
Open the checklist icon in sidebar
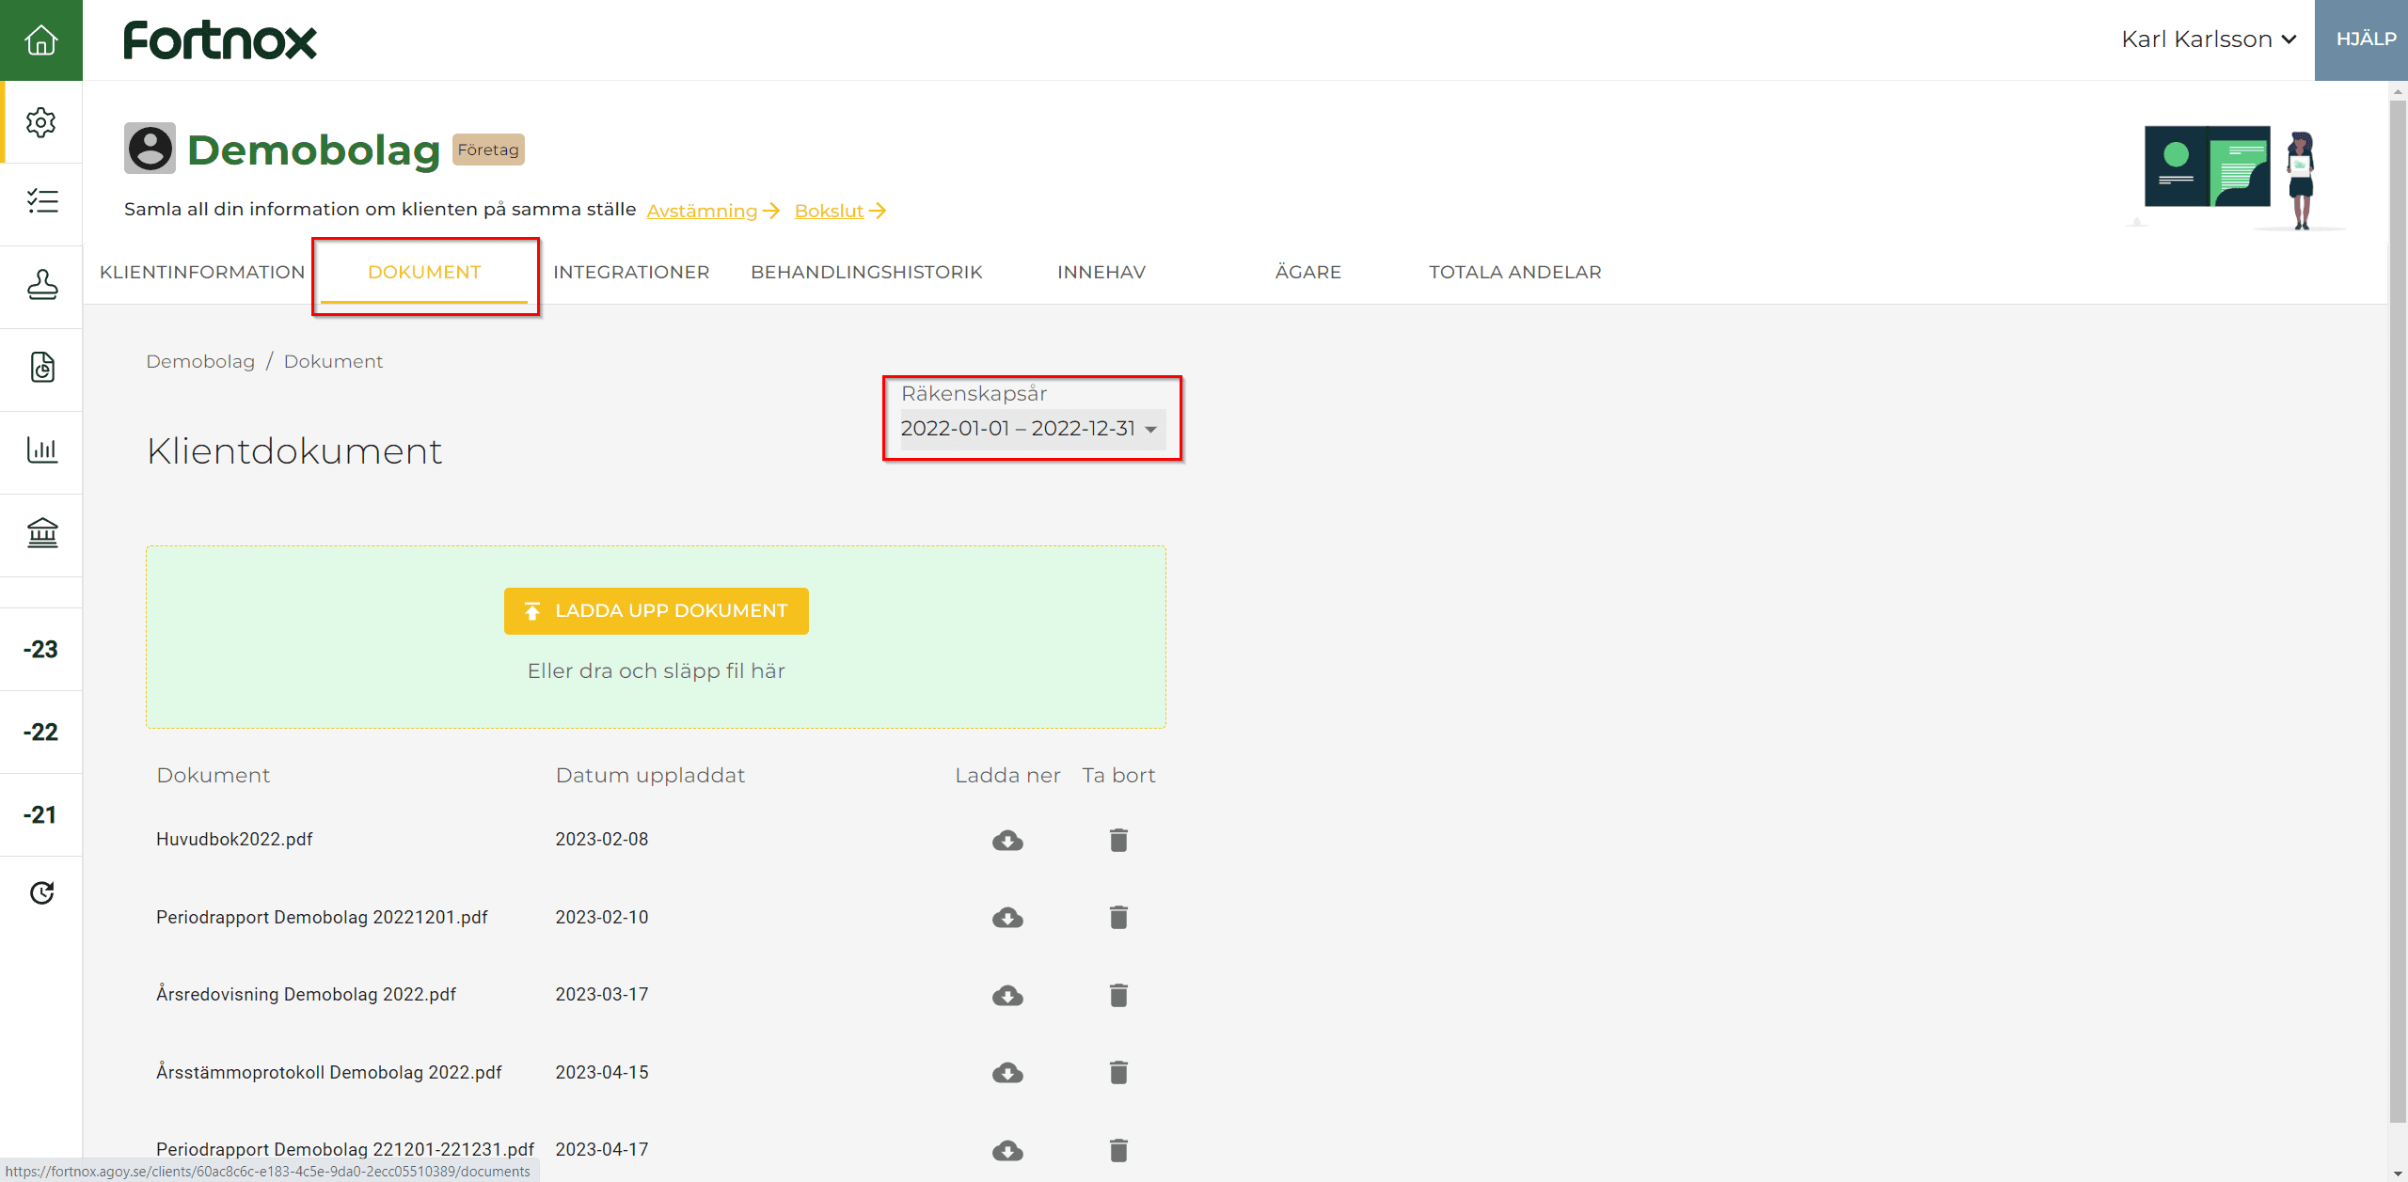tap(41, 202)
